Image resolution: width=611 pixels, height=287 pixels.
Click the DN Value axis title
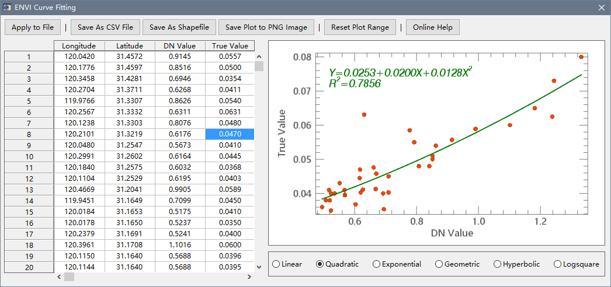(452, 233)
